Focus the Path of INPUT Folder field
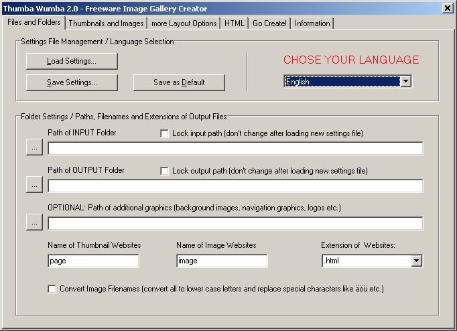Image resolution: width=457 pixels, height=331 pixels. coord(235,148)
